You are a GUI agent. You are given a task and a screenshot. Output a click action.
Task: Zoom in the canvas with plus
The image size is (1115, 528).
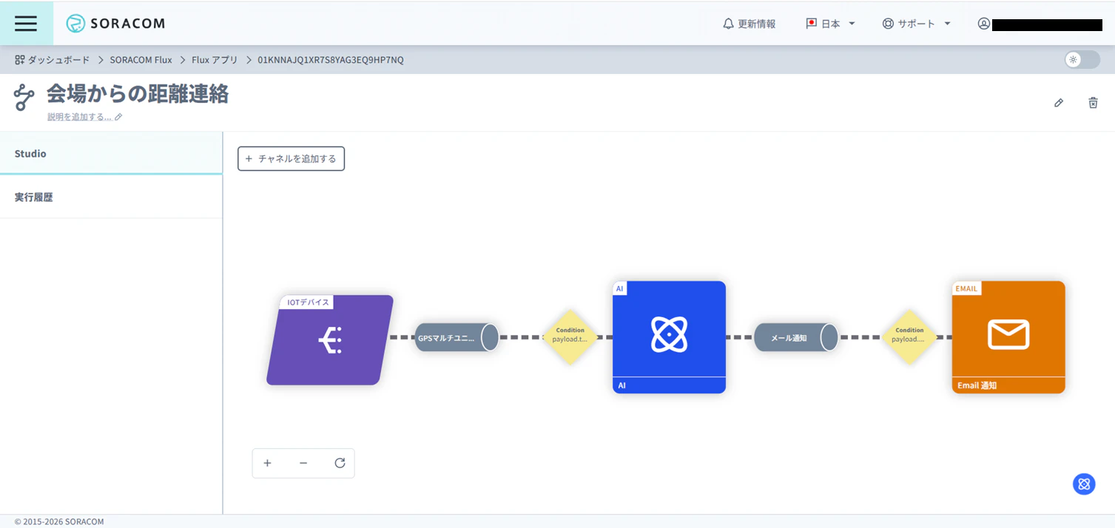click(267, 463)
